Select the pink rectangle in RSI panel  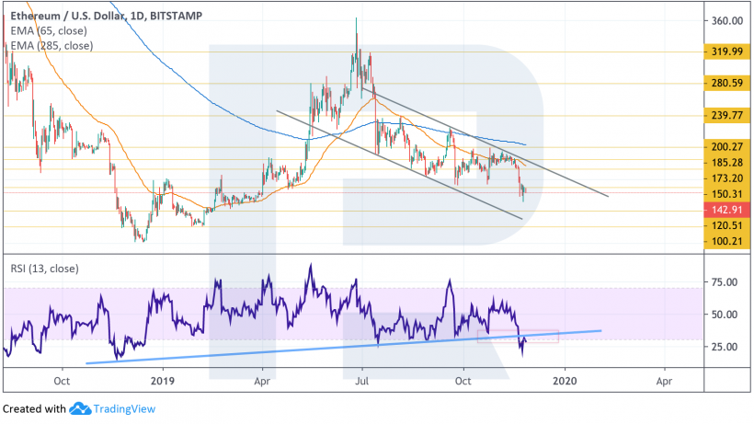click(541, 336)
